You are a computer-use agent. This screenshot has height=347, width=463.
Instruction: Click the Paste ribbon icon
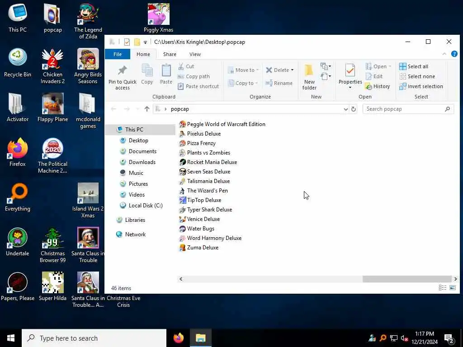pyautogui.click(x=166, y=71)
